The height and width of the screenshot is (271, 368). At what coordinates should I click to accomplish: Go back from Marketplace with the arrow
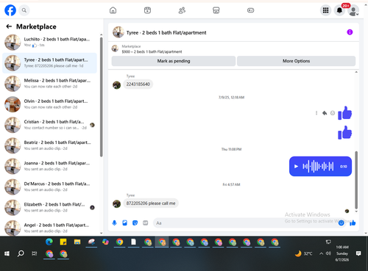point(9,26)
